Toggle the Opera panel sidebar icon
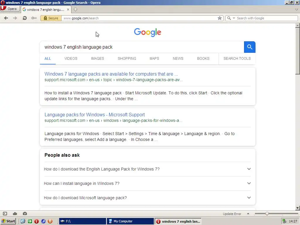Viewport: 300px width, 225px height. 5,214
